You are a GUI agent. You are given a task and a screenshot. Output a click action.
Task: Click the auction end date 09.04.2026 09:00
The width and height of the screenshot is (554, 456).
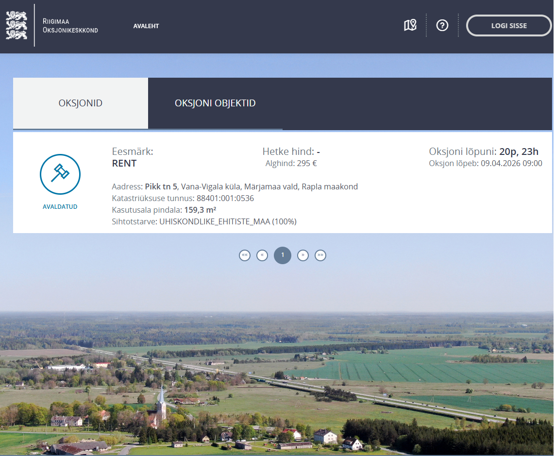coord(511,164)
